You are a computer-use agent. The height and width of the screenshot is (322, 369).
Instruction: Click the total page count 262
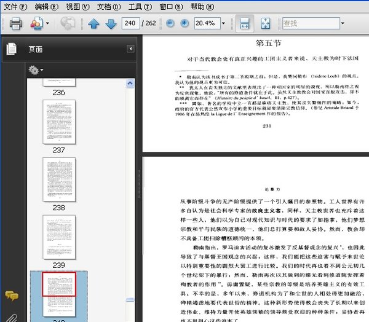pos(151,23)
